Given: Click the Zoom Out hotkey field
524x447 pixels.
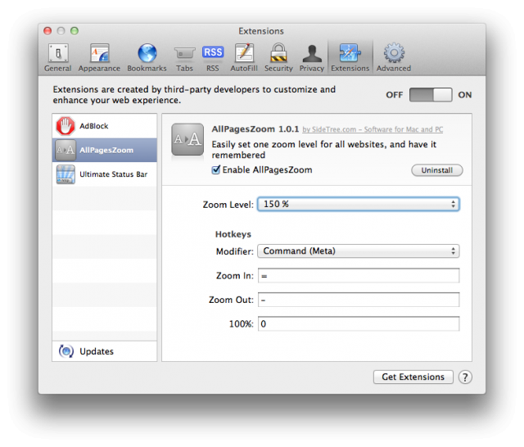Looking at the screenshot, I should click(x=359, y=300).
